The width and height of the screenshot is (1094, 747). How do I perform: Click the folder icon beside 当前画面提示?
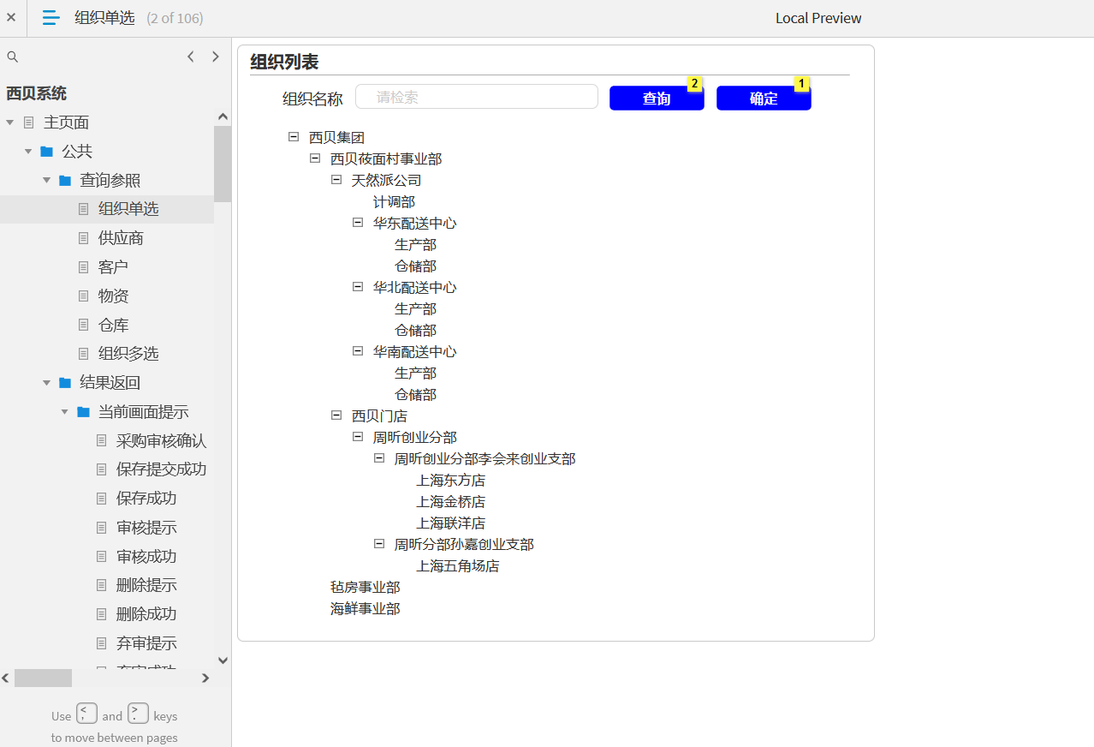tap(83, 412)
